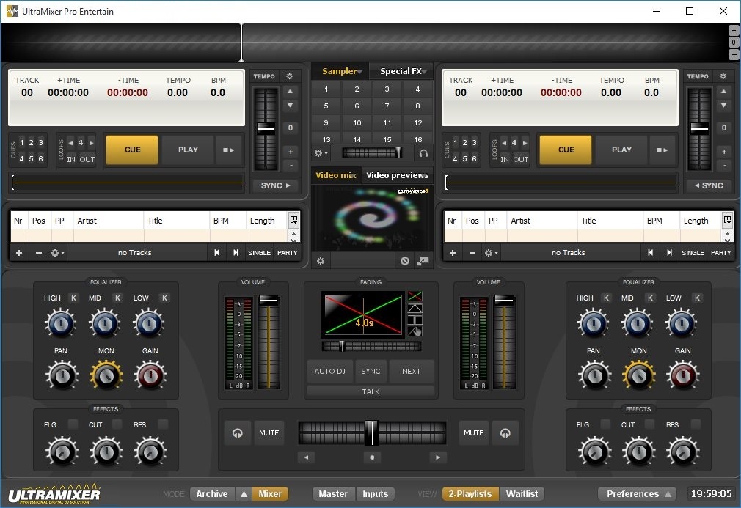This screenshot has width=741, height=508.
Task: Click the video mix preview thumbnail
Action: click(373, 218)
